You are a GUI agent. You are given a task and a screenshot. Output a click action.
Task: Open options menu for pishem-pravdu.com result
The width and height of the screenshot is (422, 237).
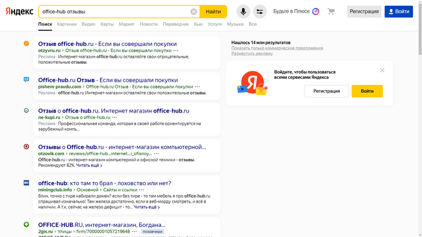pyautogui.click(x=198, y=87)
